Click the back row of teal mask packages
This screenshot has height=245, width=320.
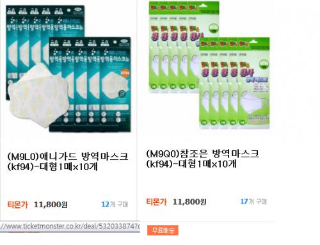tap(45, 34)
